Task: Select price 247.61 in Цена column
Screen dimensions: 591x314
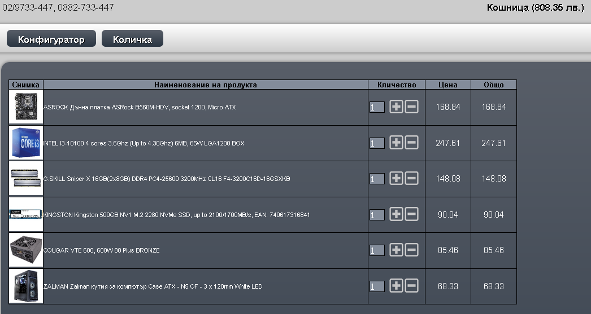Action: 448,143
